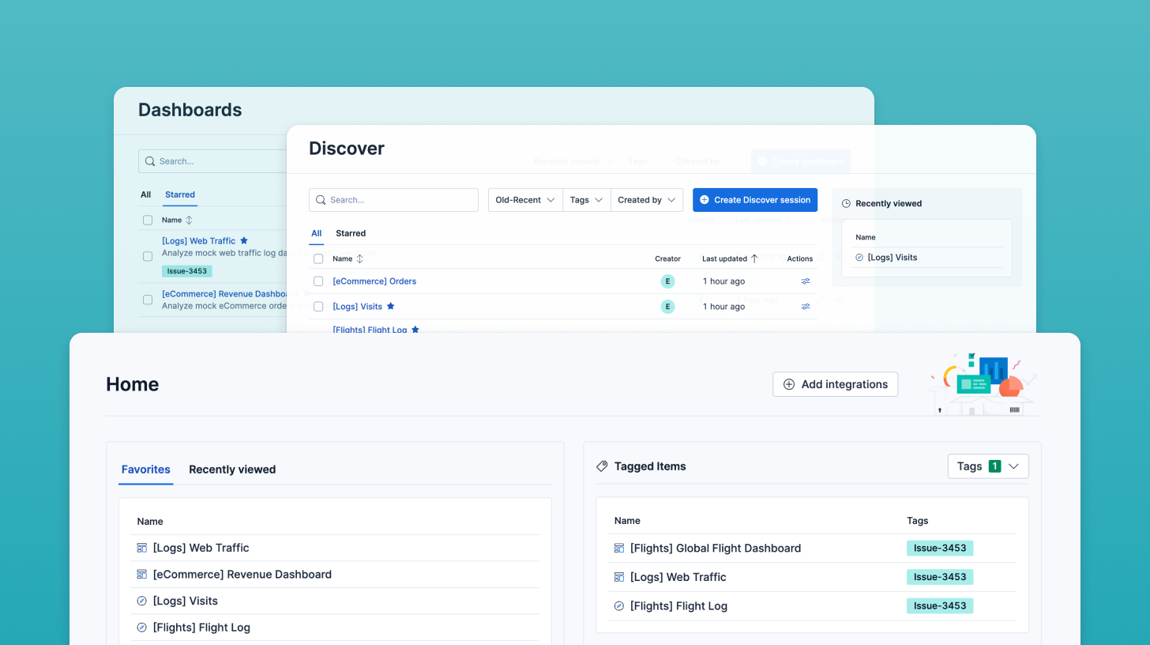Switch to the Starred tab in Discover
Image resolution: width=1150 pixels, height=645 pixels.
click(x=350, y=233)
